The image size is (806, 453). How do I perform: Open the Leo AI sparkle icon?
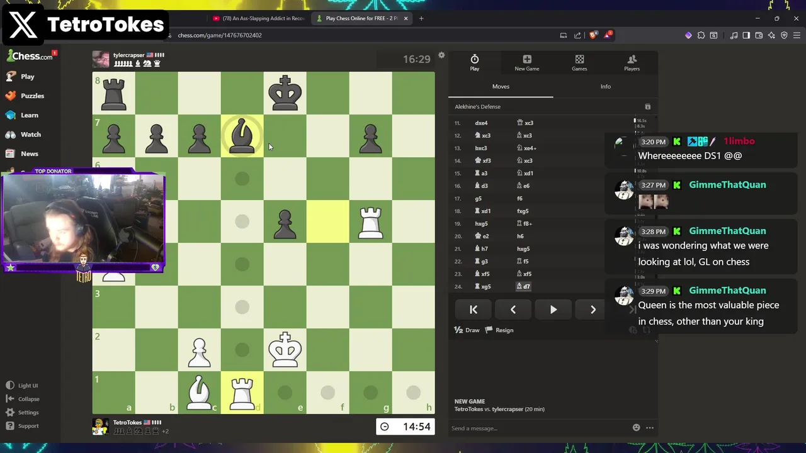click(771, 35)
